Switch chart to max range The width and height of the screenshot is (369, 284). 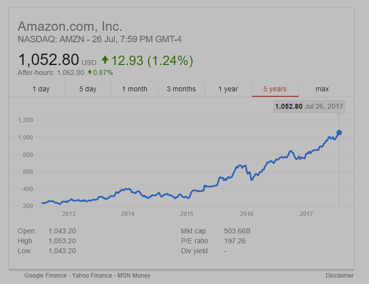322,89
